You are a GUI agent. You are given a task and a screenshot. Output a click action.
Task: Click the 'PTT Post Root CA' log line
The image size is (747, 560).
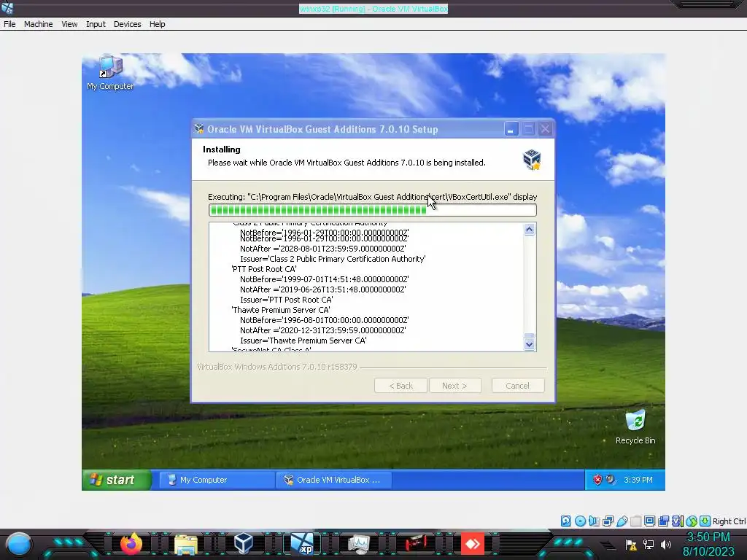pyautogui.click(x=264, y=269)
